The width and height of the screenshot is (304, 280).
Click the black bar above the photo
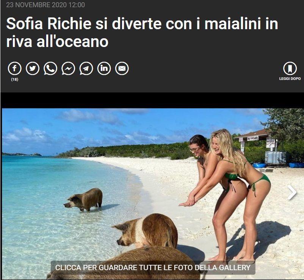152,100
